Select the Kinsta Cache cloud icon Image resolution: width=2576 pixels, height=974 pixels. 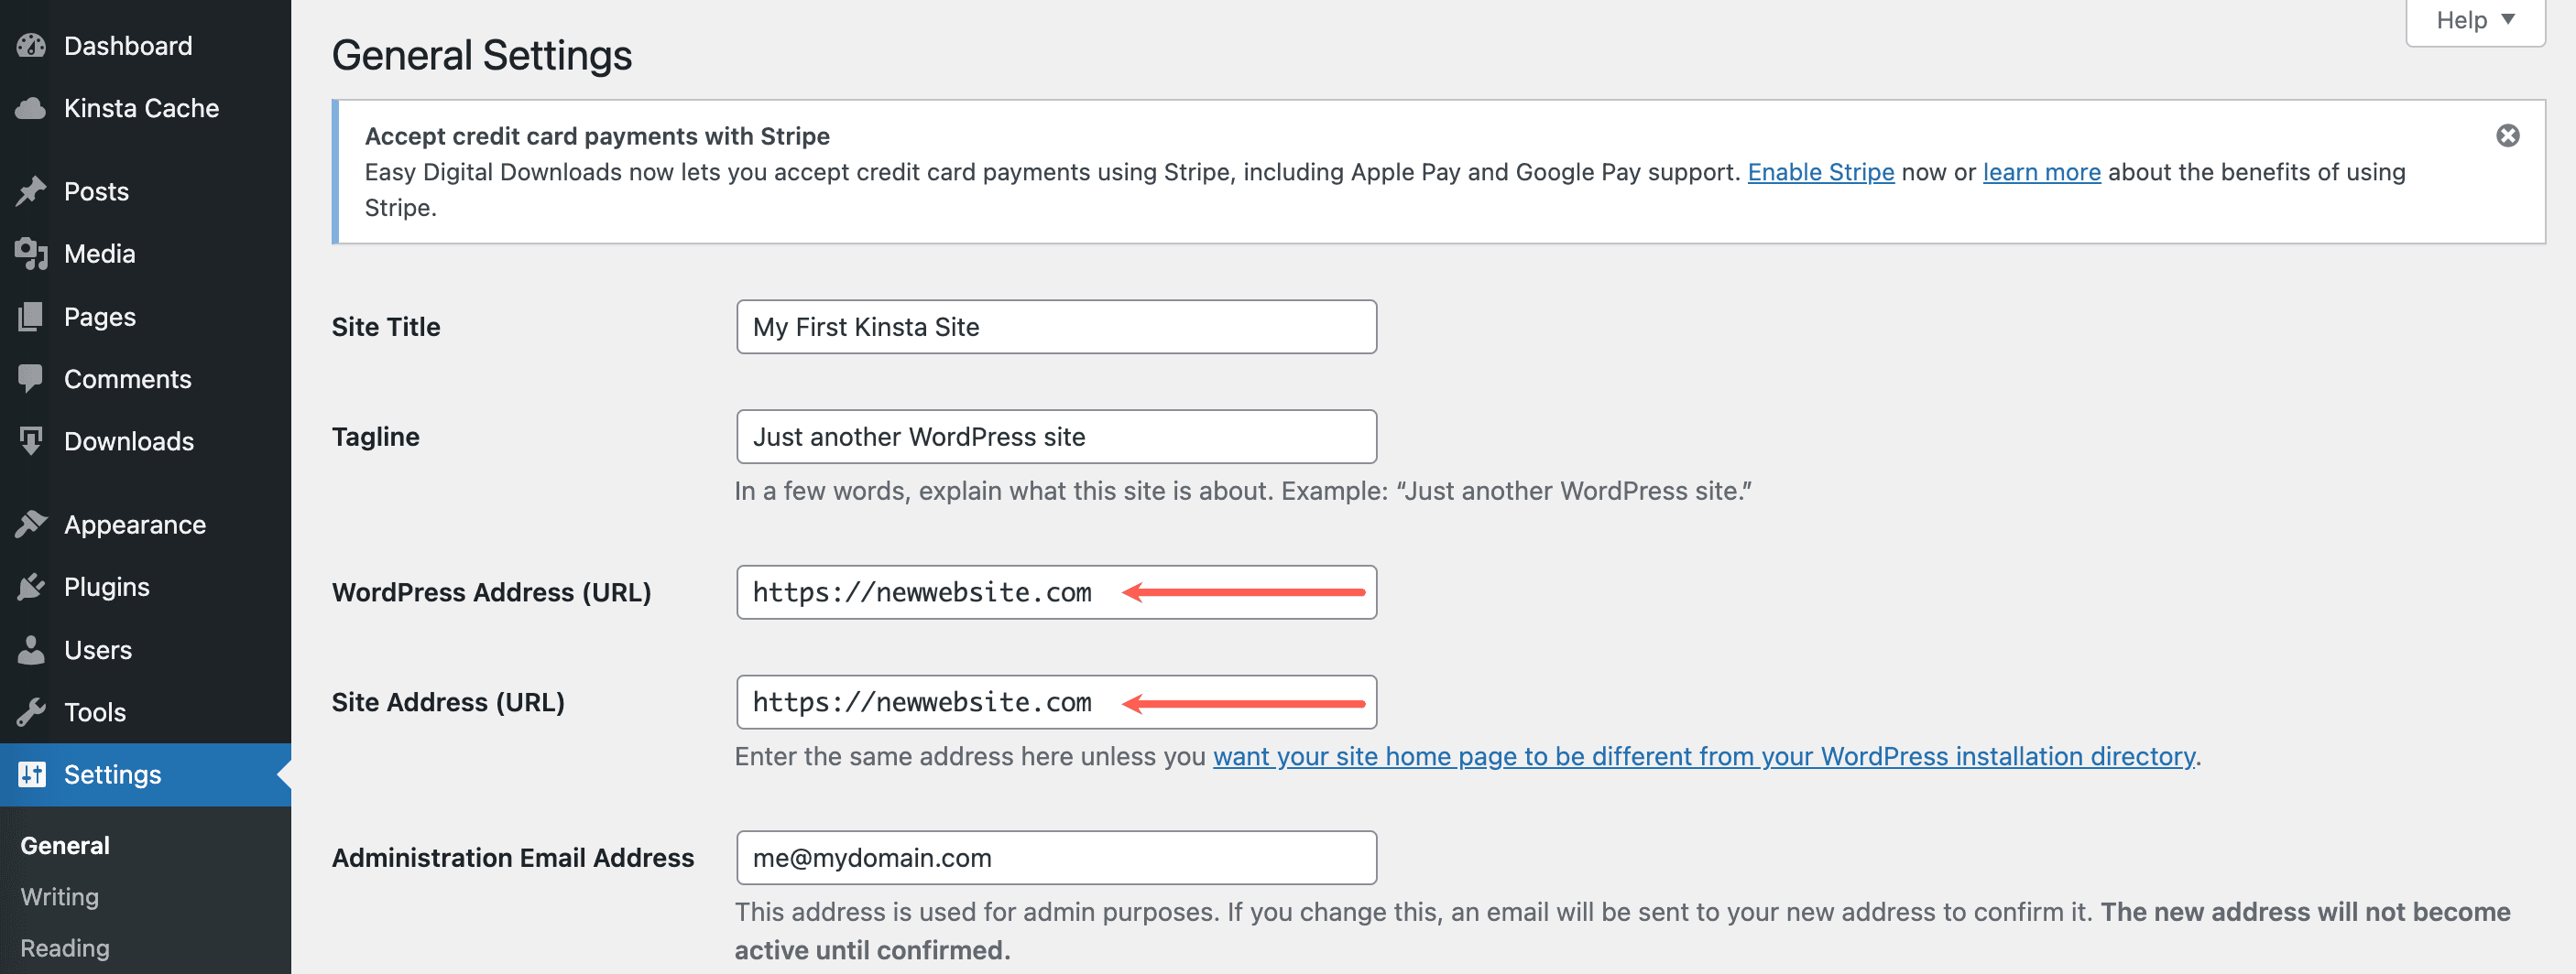(x=31, y=108)
